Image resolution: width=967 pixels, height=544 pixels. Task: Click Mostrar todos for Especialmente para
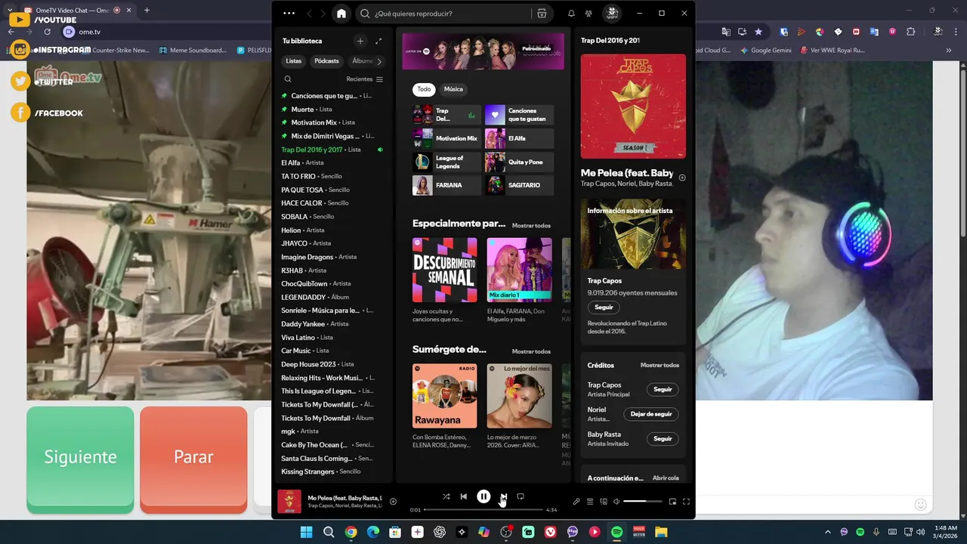coord(531,225)
